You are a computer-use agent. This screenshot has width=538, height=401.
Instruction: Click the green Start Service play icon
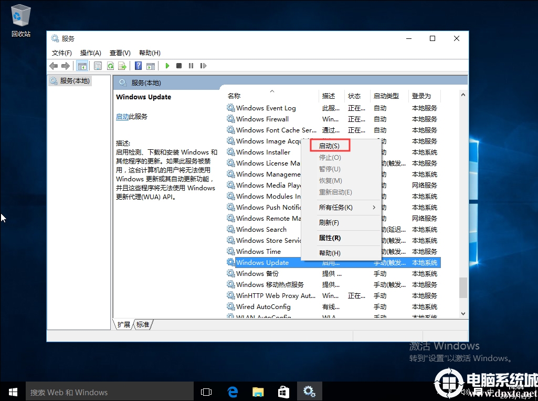[x=167, y=66]
